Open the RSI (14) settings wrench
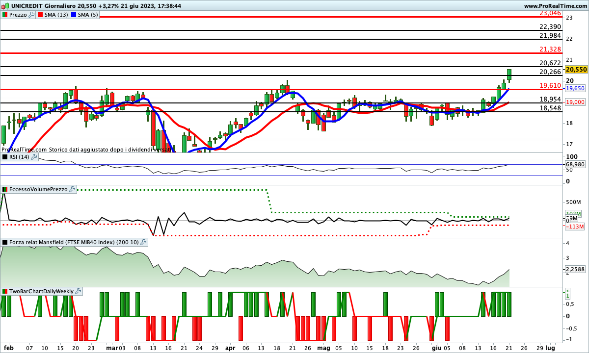Image resolution: width=589 pixels, height=353 pixels. pyautogui.click(x=34, y=157)
